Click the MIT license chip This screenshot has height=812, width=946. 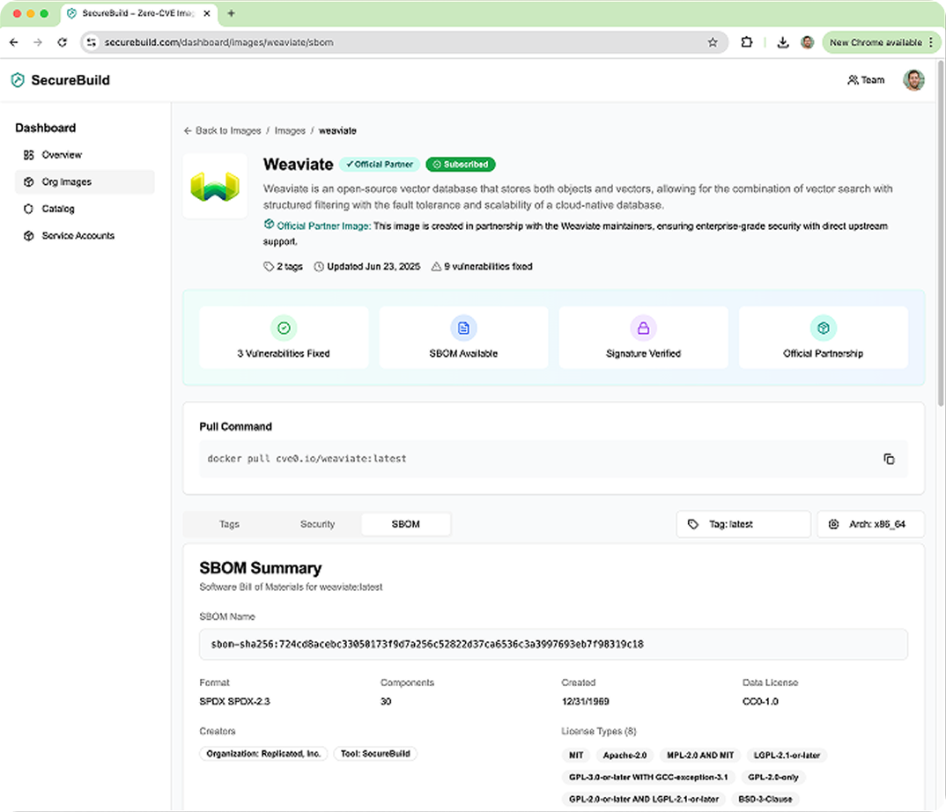576,756
